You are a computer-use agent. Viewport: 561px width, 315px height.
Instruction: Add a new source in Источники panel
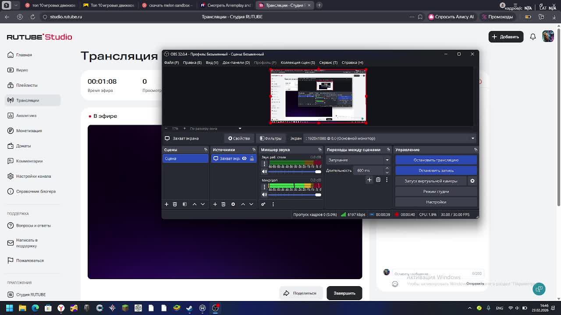click(215, 204)
